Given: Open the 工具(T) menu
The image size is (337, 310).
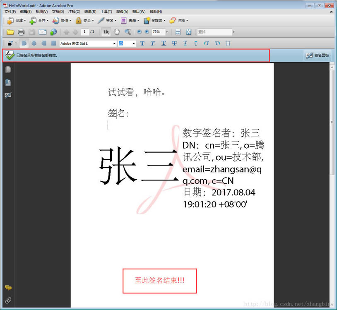Looking at the screenshot, I should pyautogui.click(x=106, y=12).
